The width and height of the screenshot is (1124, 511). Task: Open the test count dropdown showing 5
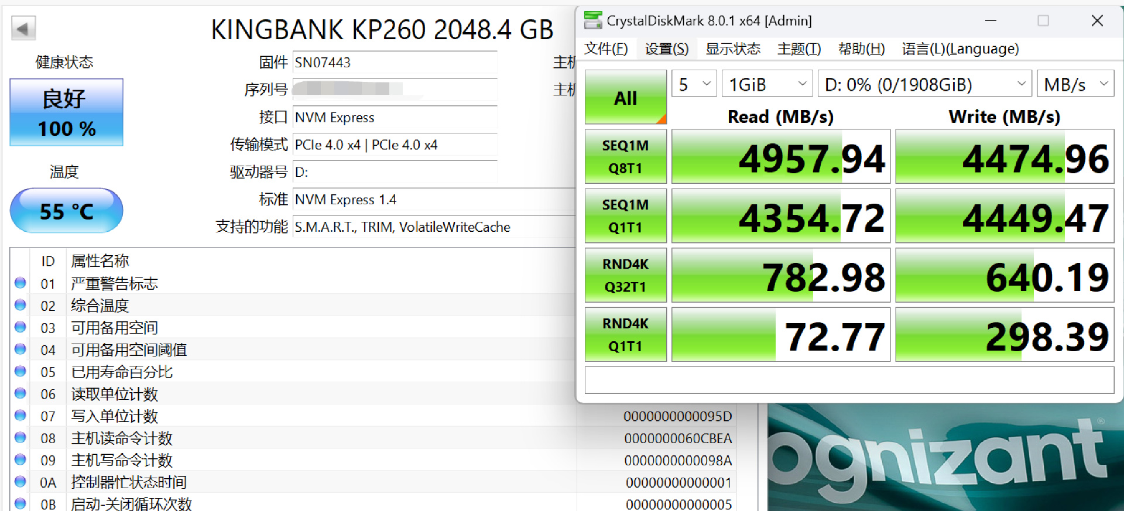pyautogui.click(x=694, y=84)
